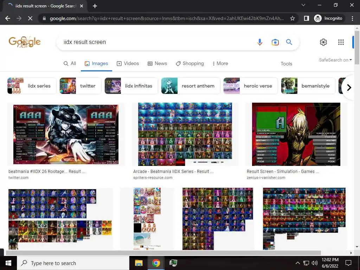
Task: Click inside the search box text
Action: click(x=85, y=42)
